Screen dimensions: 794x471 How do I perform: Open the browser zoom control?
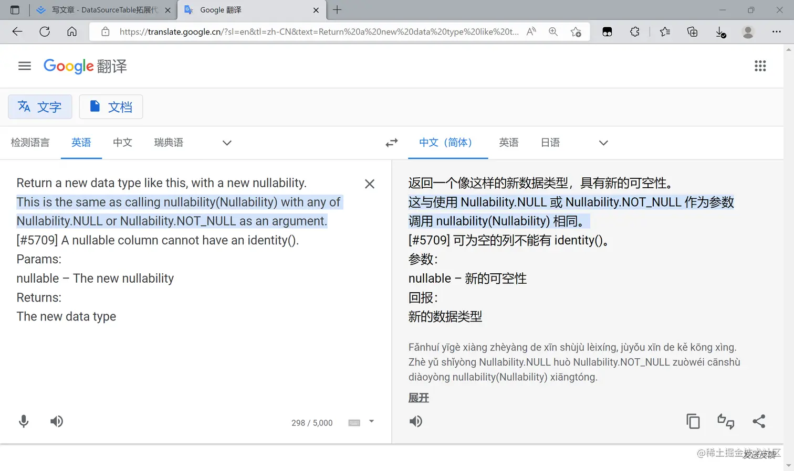553,31
